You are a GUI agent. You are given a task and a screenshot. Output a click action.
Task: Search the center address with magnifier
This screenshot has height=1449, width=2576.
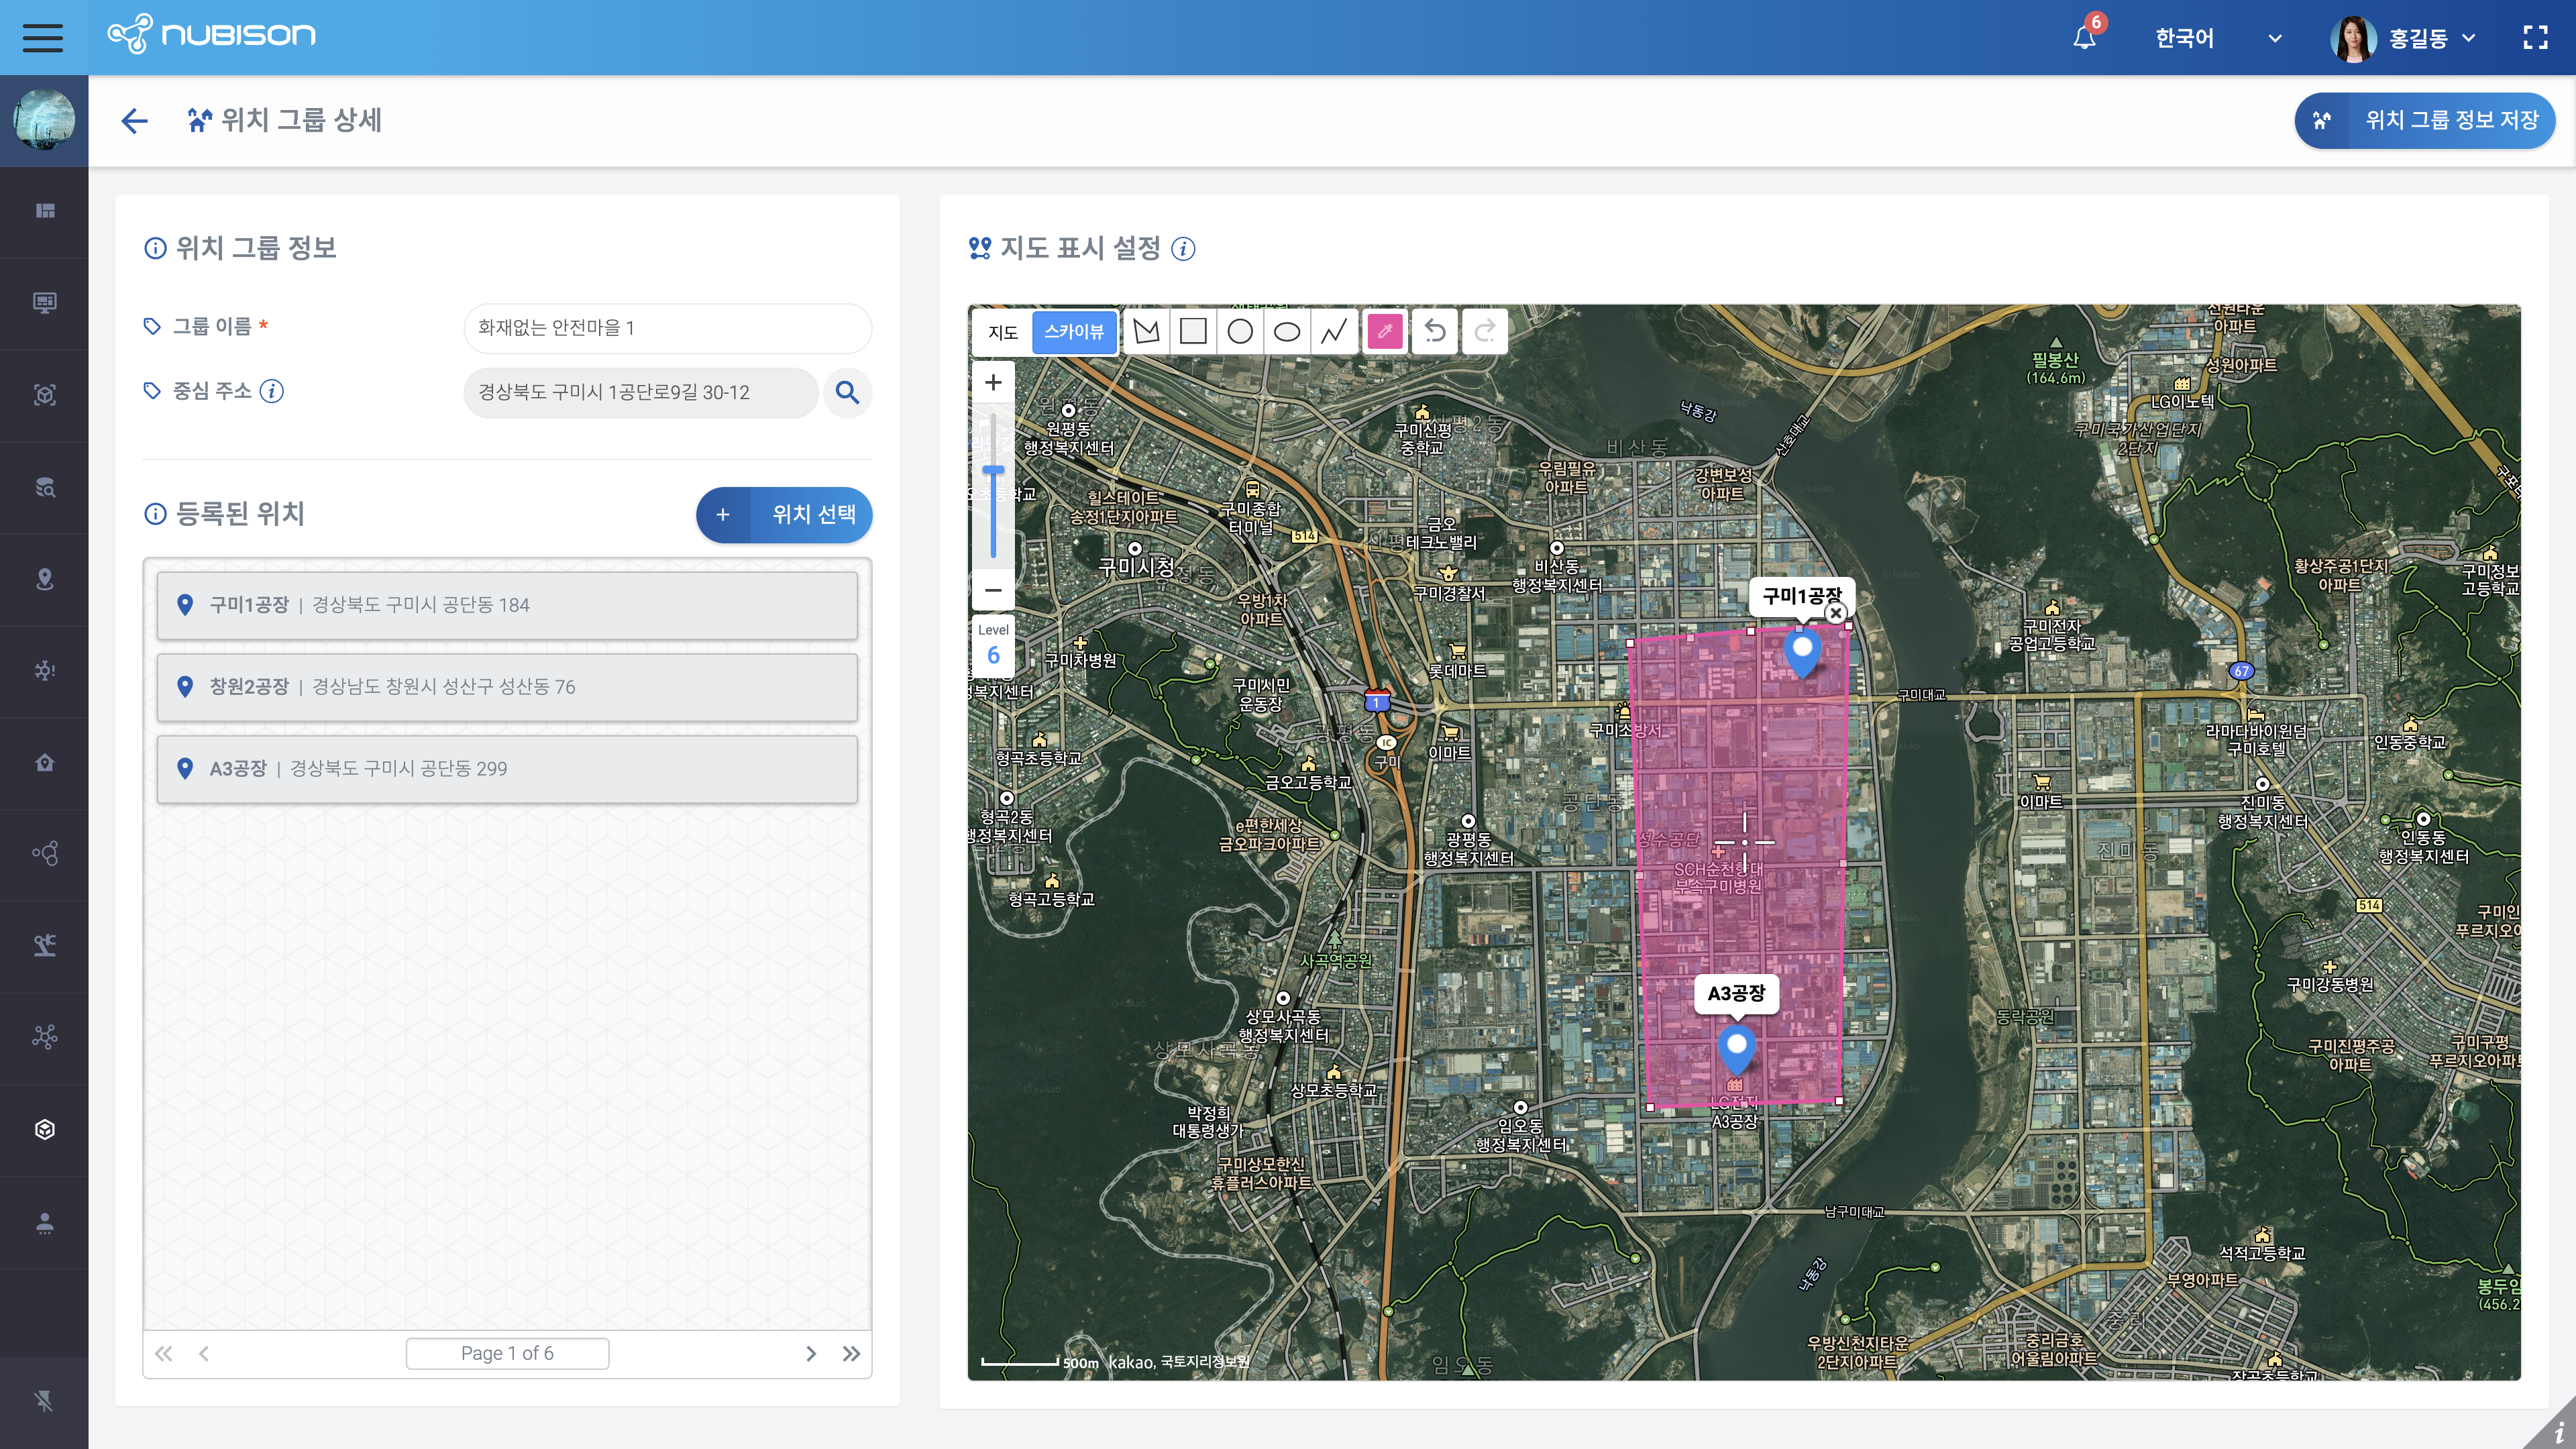(847, 393)
